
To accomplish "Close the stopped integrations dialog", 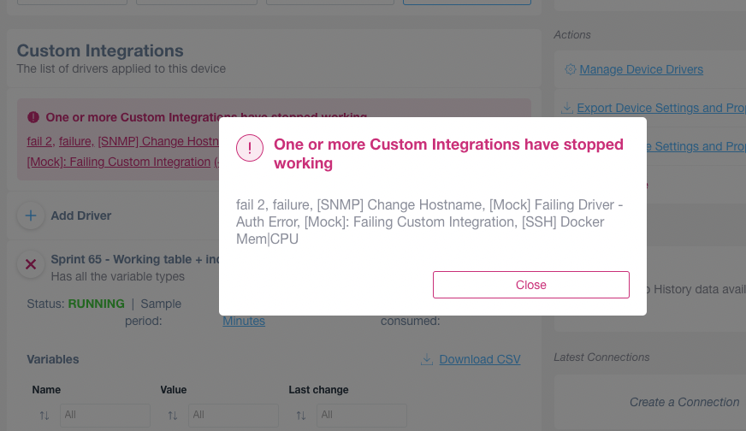I will pyautogui.click(x=531, y=285).
